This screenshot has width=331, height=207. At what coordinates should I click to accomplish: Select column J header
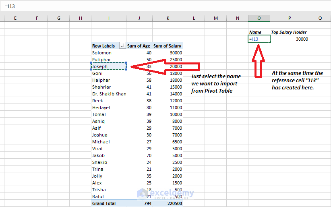click(139, 18)
